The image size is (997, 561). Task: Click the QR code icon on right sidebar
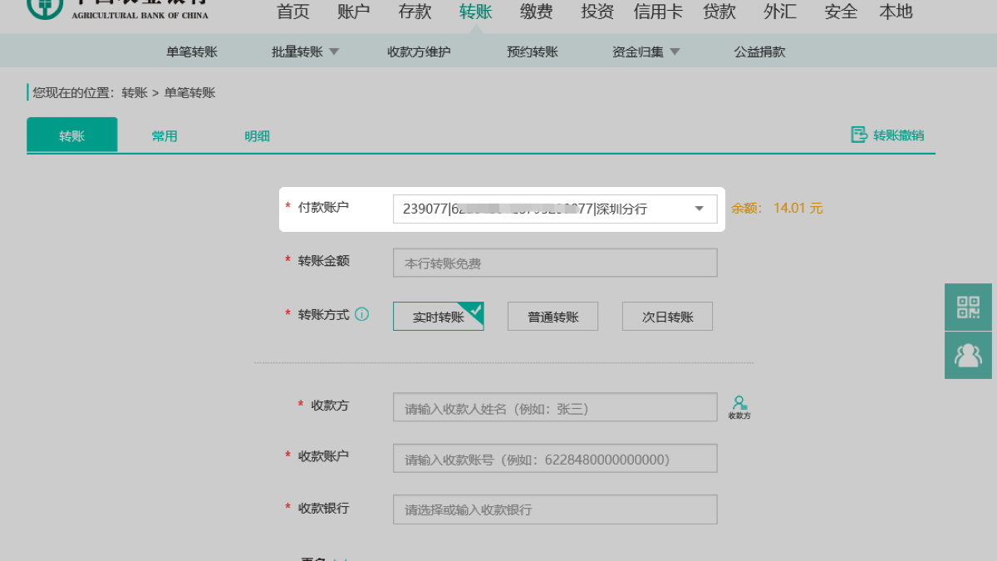tap(968, 308)
